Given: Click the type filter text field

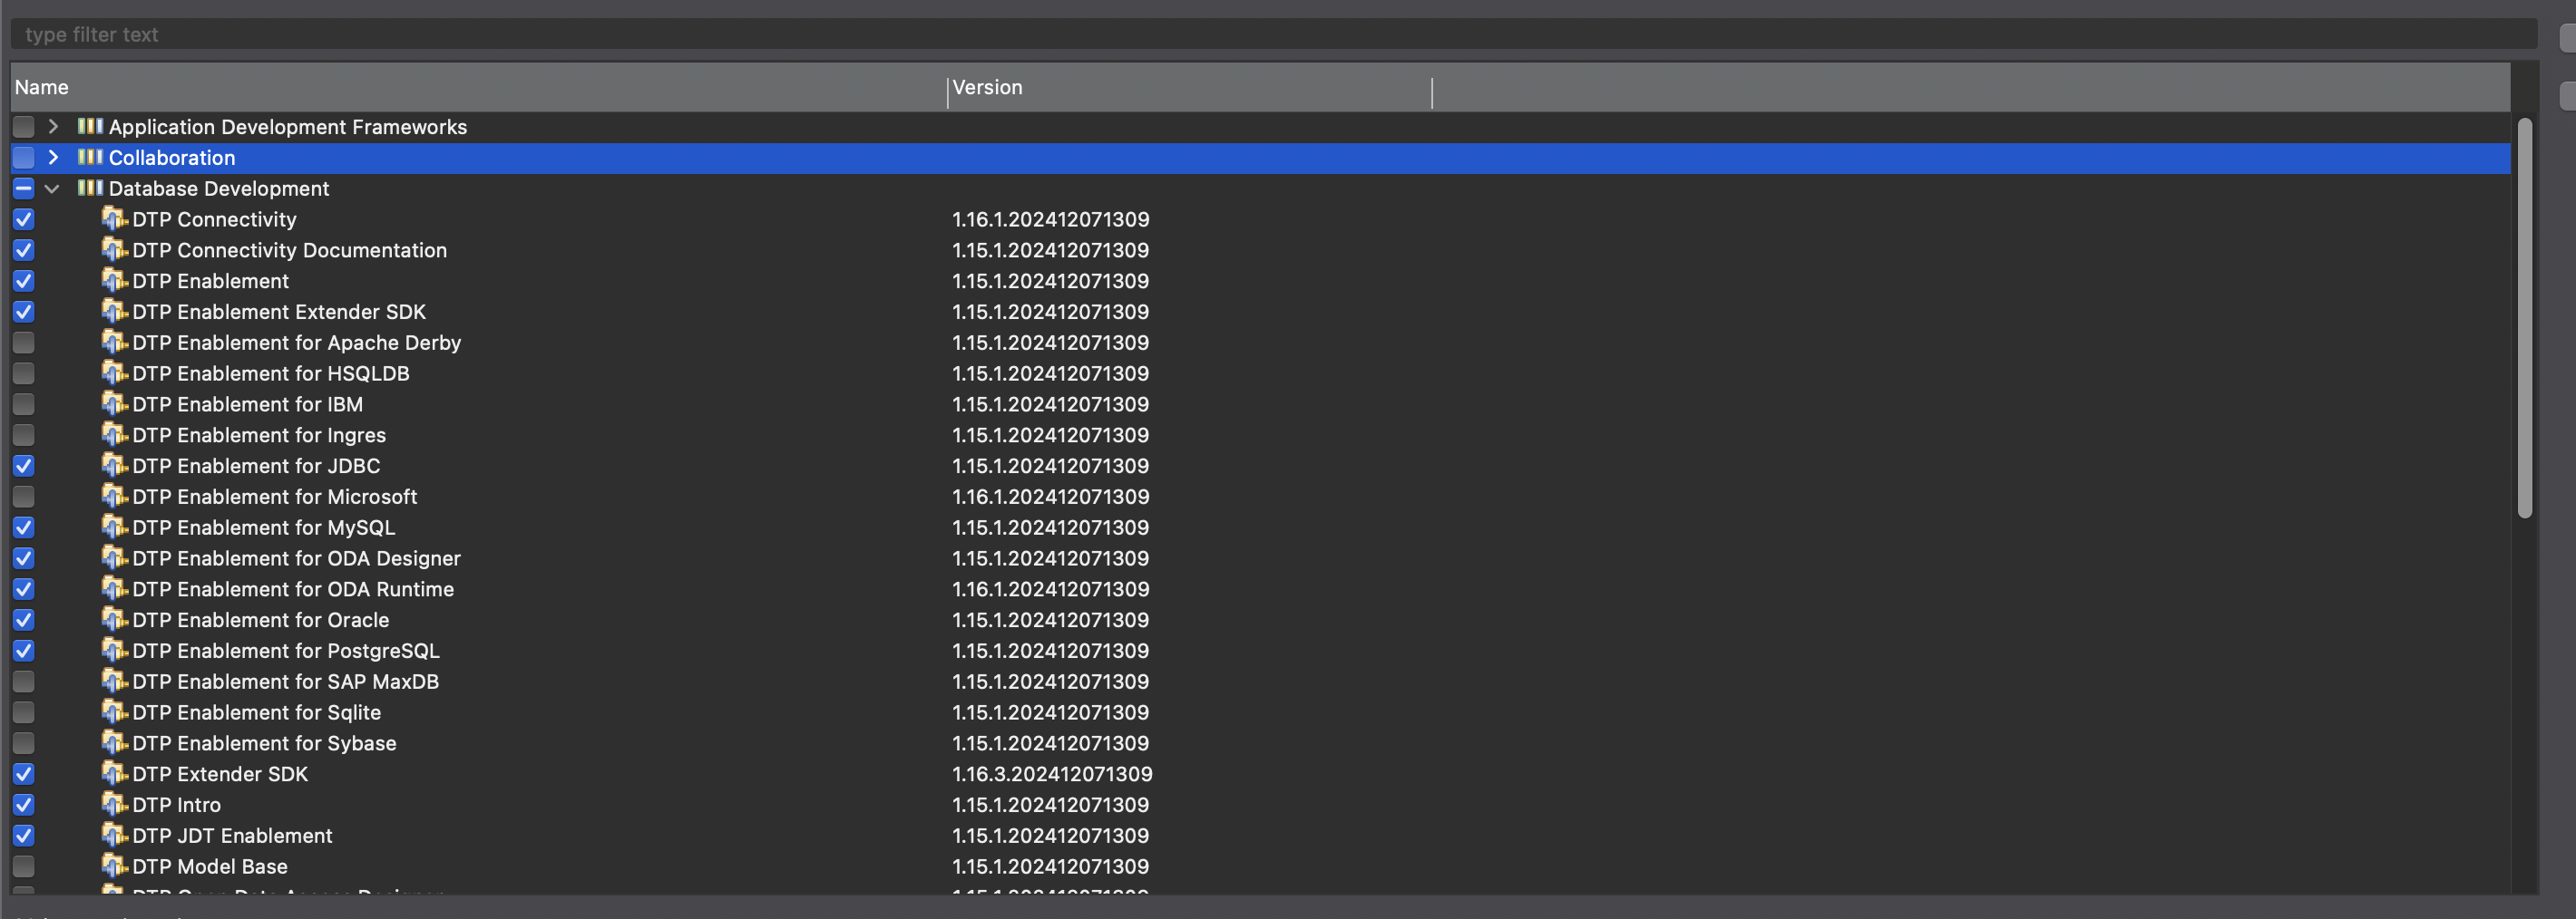Looking at the screenshot, I should 1273,34.
